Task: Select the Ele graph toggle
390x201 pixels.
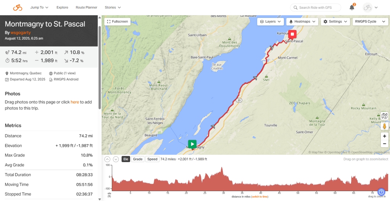Action: 126,159
